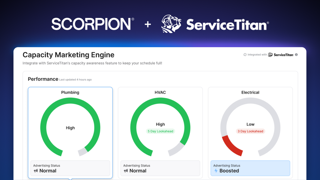Click the megaphone icon in HVAC advertising status
Viewport: 320px width, 180px height.
126,171
